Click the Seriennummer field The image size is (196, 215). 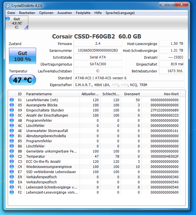(x=98, y=50)
